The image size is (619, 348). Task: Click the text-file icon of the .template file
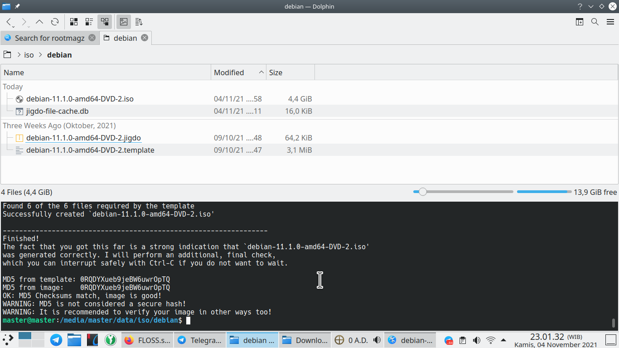coord(19,150)
